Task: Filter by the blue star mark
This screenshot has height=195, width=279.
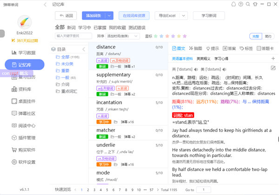Action: (161, 36)
